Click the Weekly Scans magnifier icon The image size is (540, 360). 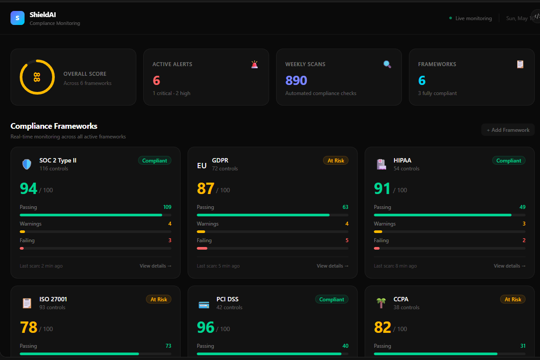387,64
